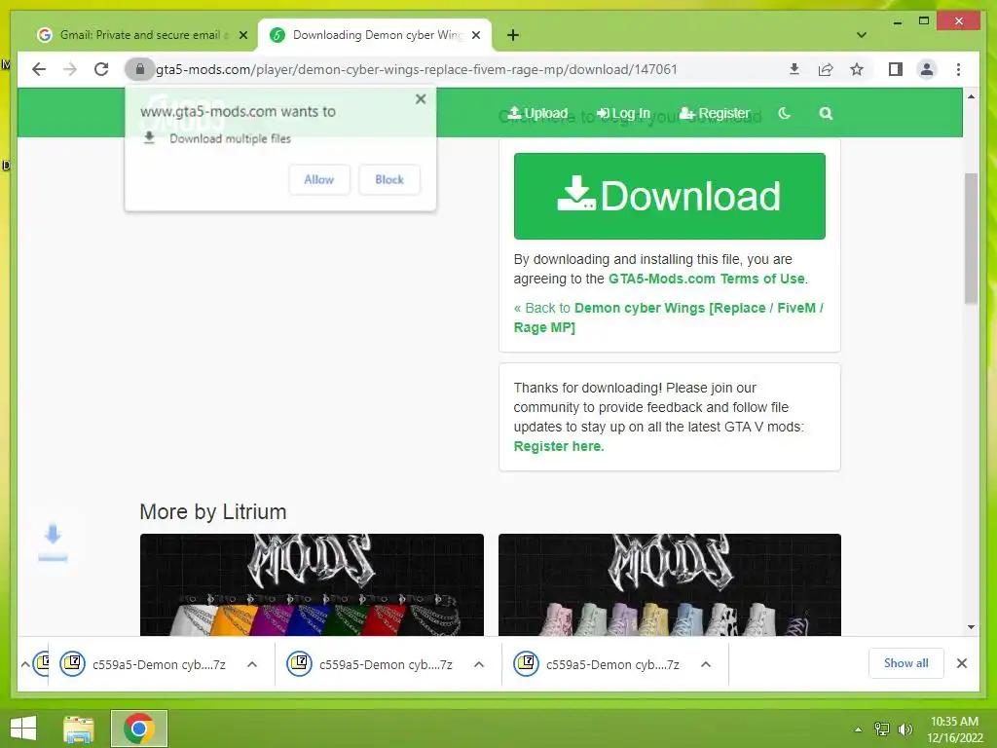Show all downloads
This screenshot has width=997, height=748.
click(x=906, y=663)
